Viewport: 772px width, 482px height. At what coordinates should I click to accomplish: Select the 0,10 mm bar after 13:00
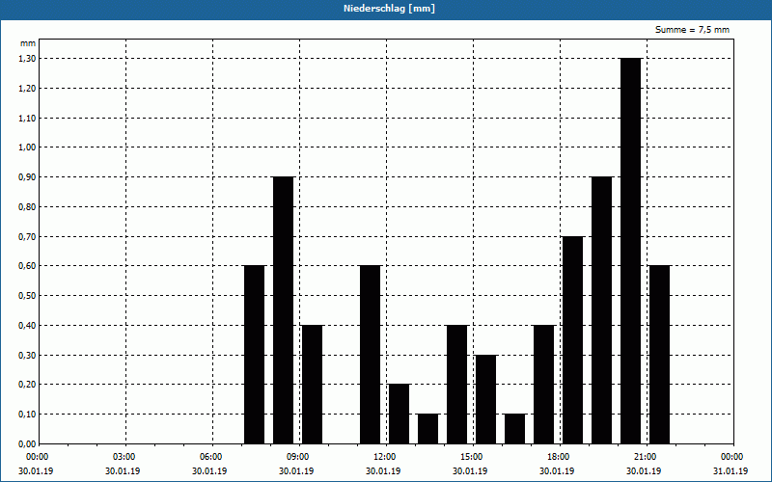[427, 429]
